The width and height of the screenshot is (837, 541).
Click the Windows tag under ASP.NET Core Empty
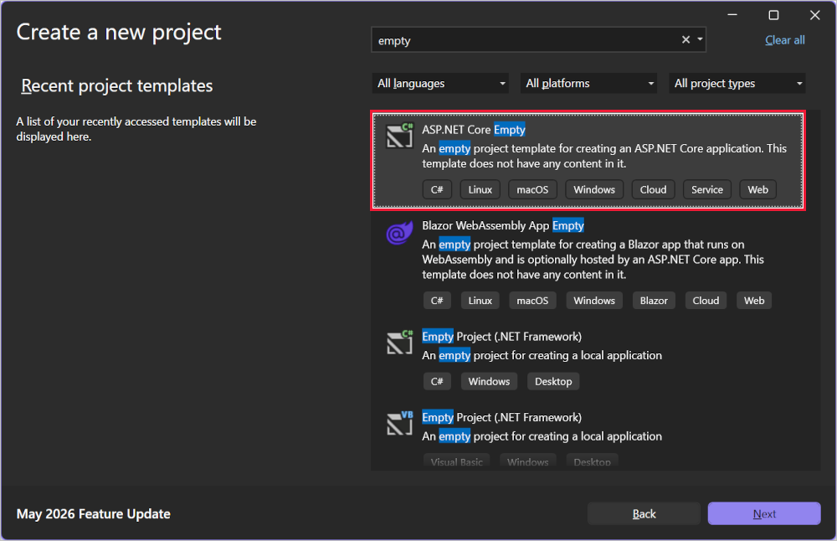point(594,189)
